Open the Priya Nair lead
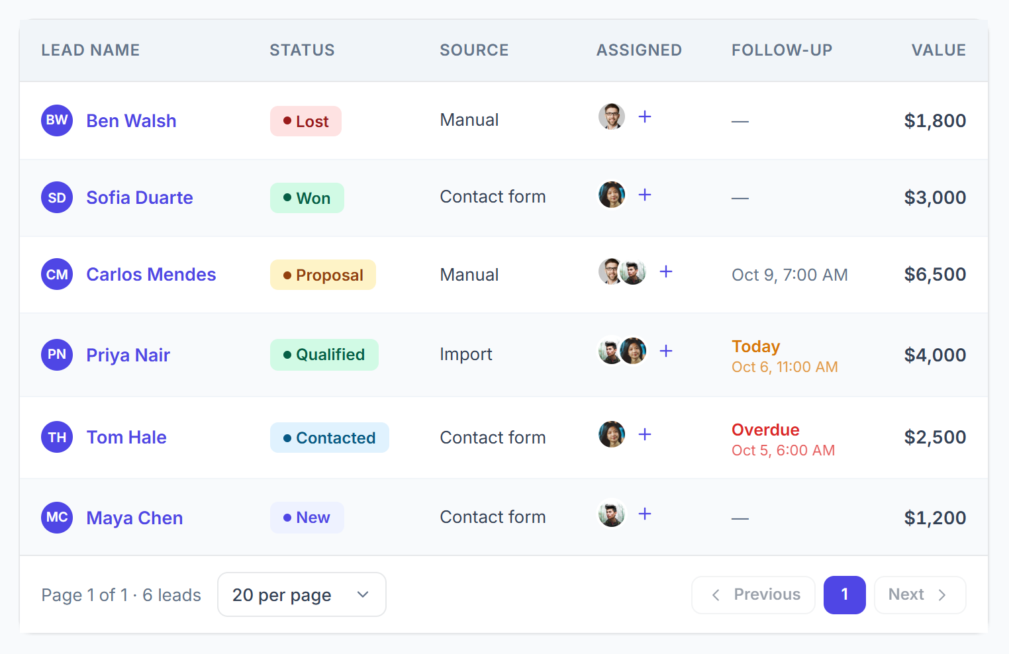 [x=128, y=355]
